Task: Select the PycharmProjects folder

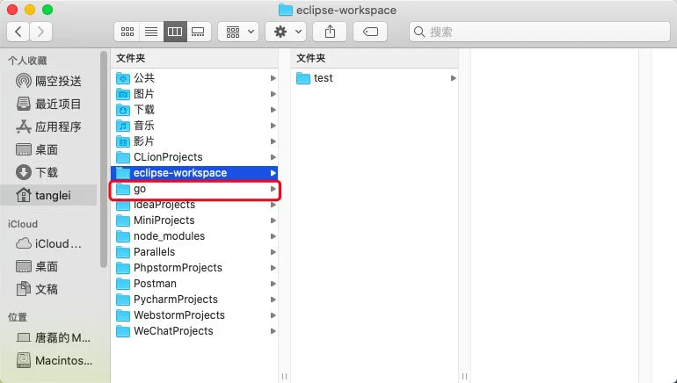Action: tap(194, 300)
